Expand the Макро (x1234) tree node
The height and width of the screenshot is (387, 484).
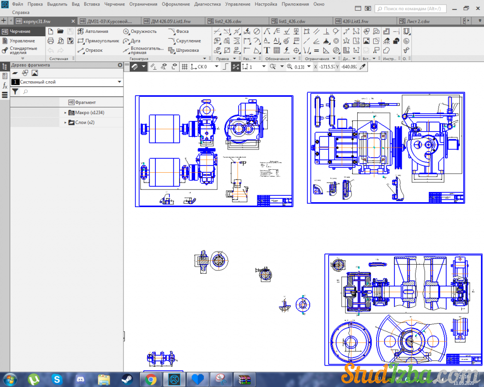pyautogui.click(x=65, y=113)
